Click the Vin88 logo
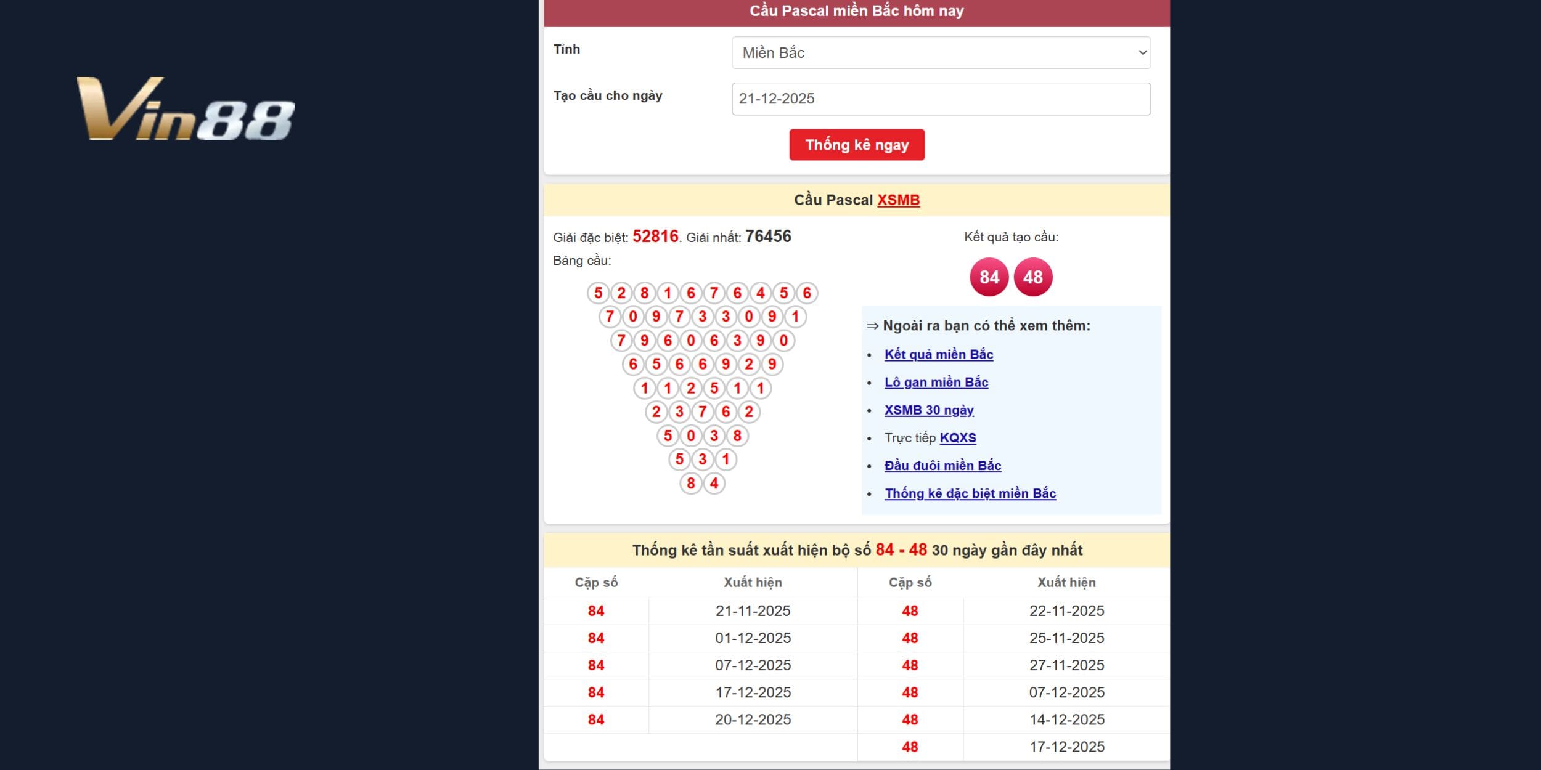The height and width of the screenshot is (770, 1541). coord(185,109)
